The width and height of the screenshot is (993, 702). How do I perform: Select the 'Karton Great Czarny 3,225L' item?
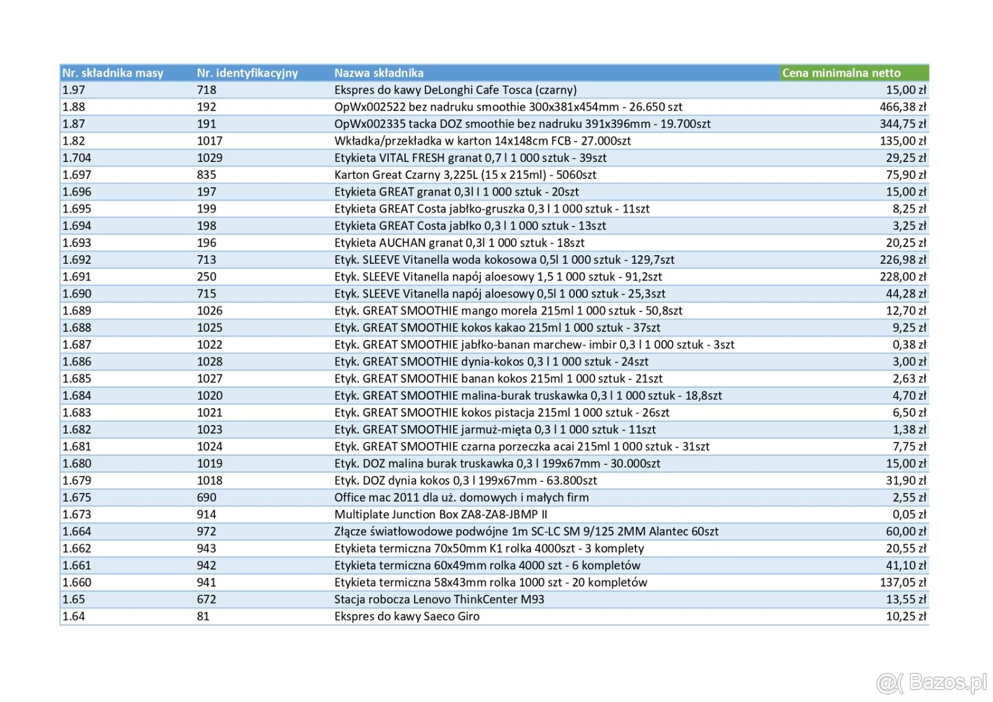click(465, 175)
